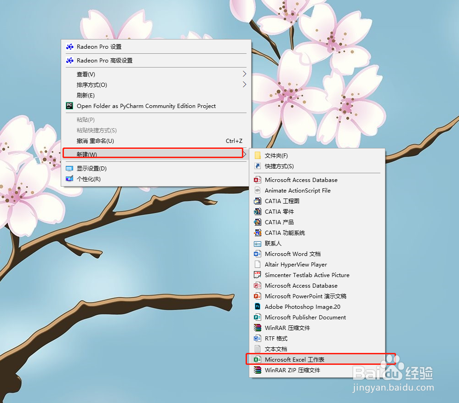Click the CATIA 产品 icon
459x403 pixels.
[x=258, y=222]
